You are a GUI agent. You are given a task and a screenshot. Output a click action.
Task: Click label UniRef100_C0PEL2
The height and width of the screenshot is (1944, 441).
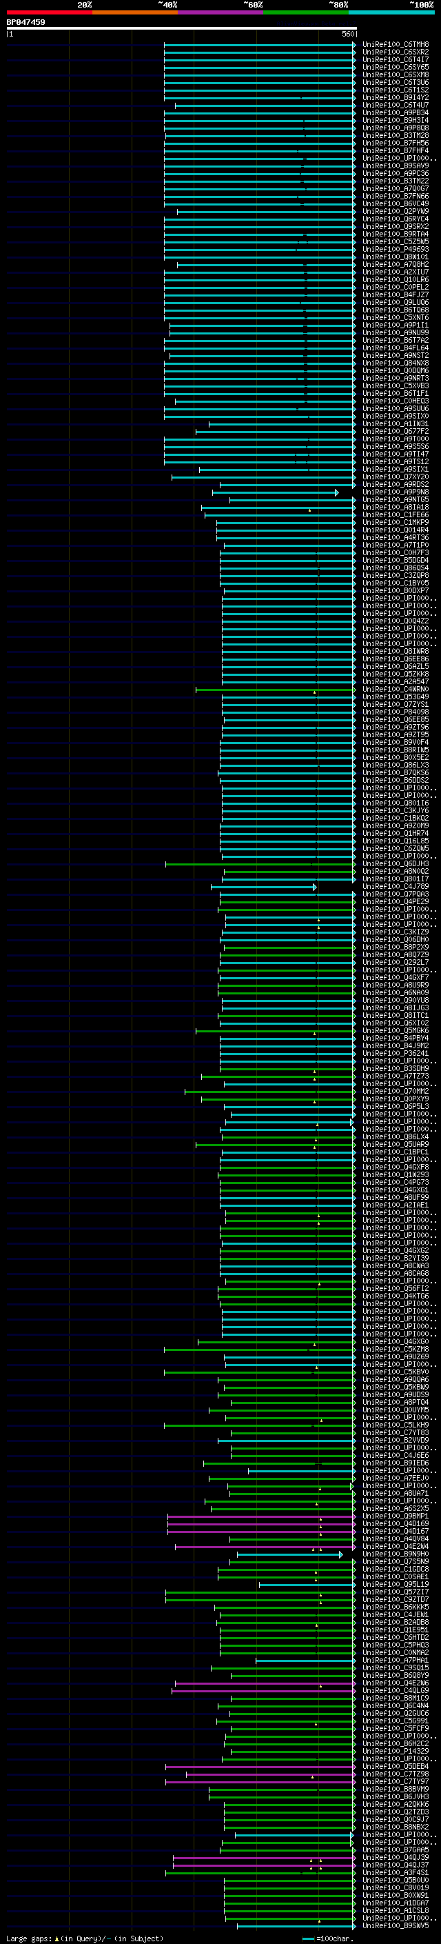(396, 288)
